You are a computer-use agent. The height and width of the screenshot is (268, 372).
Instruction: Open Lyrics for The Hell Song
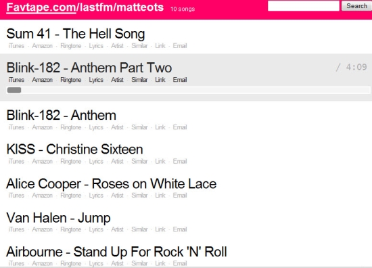pos(96,46)
